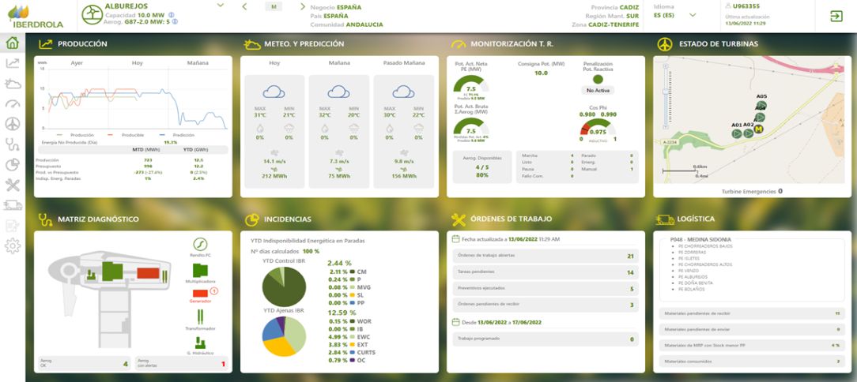Viewport: 857px width, 382px height.
Task: Select the Hoy tab in Producción chart
Action: click(138, 62)
